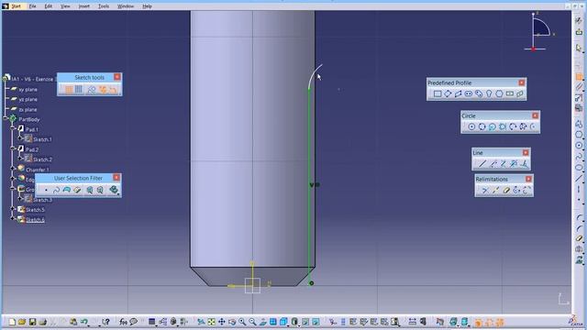The width and height of the screenshot is (587, 330).
Task: Toggle Dimensional Constraints in Sketch tools
Action: (113, 89)
